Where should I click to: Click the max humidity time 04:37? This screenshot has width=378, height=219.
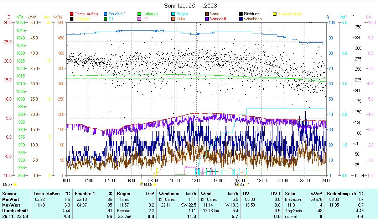pyautogui.click(x=82, y=205)
